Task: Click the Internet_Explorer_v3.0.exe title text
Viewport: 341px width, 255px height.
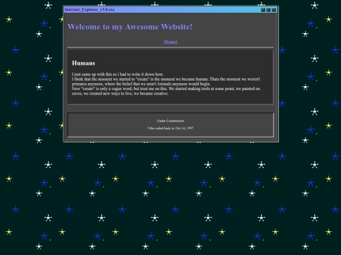Action: coord(90,9)
